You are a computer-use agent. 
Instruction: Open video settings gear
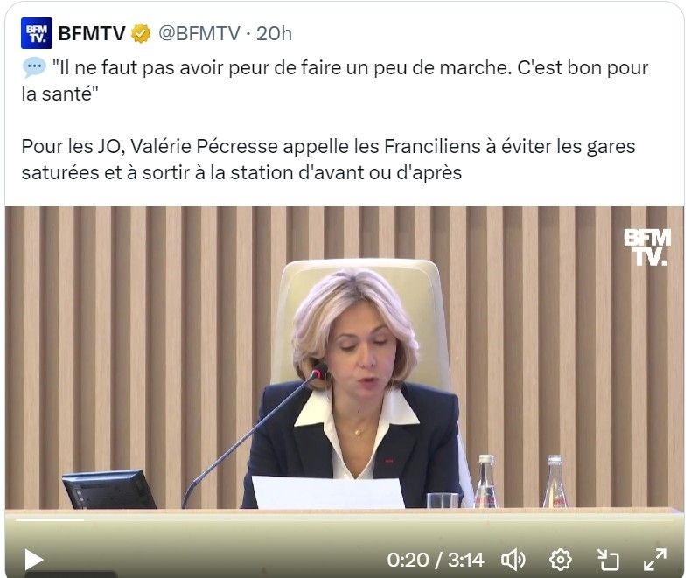561,560
